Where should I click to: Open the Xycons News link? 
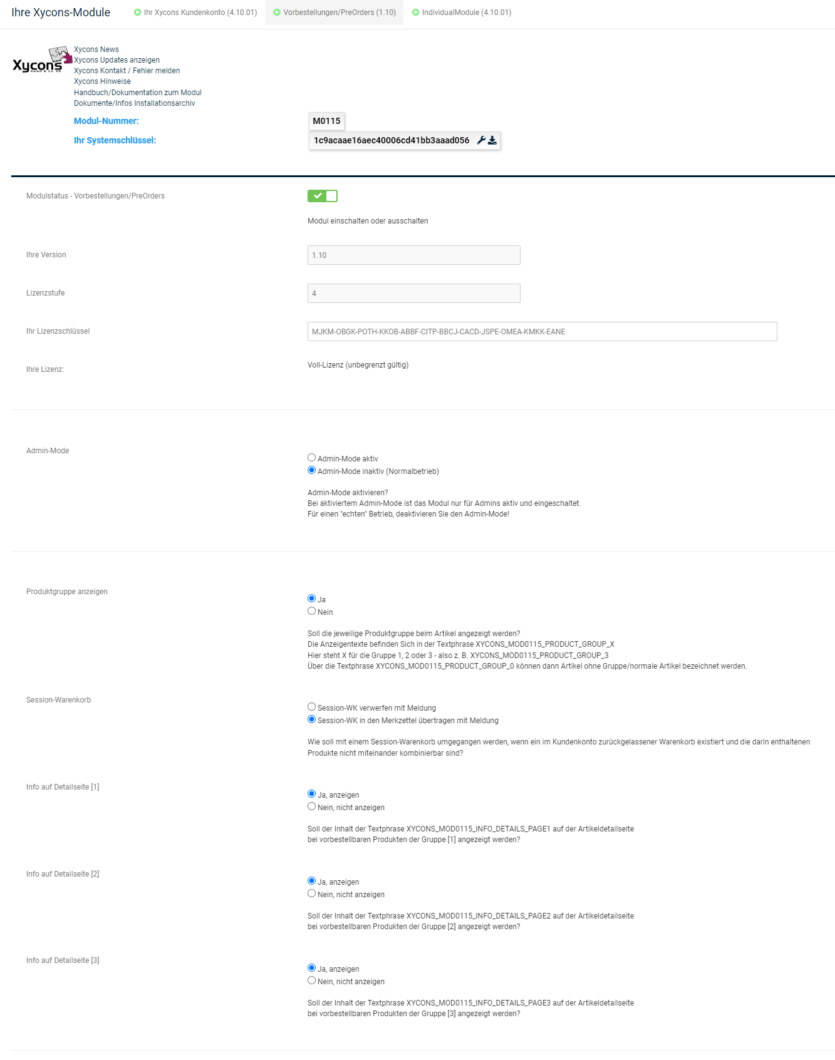click(96, 49)
